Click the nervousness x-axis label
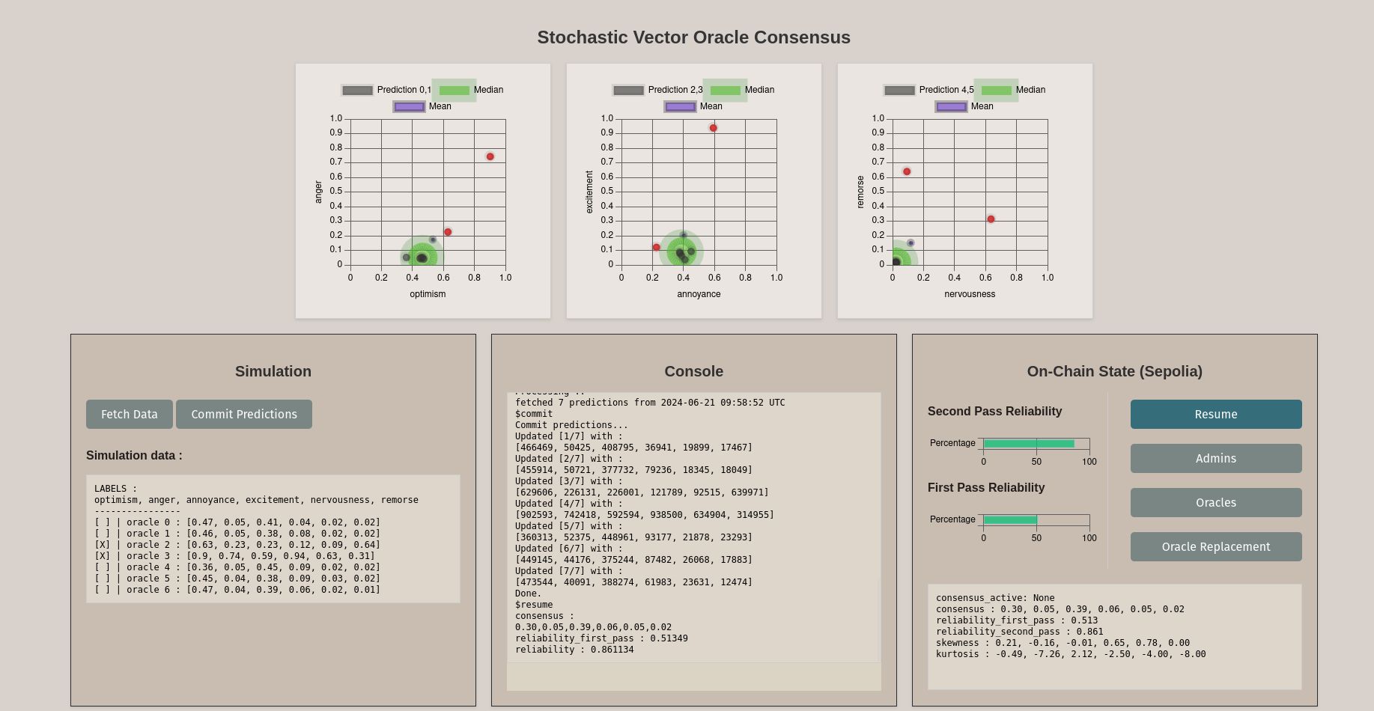The image size is (1374, 711). tap(970, 294)
